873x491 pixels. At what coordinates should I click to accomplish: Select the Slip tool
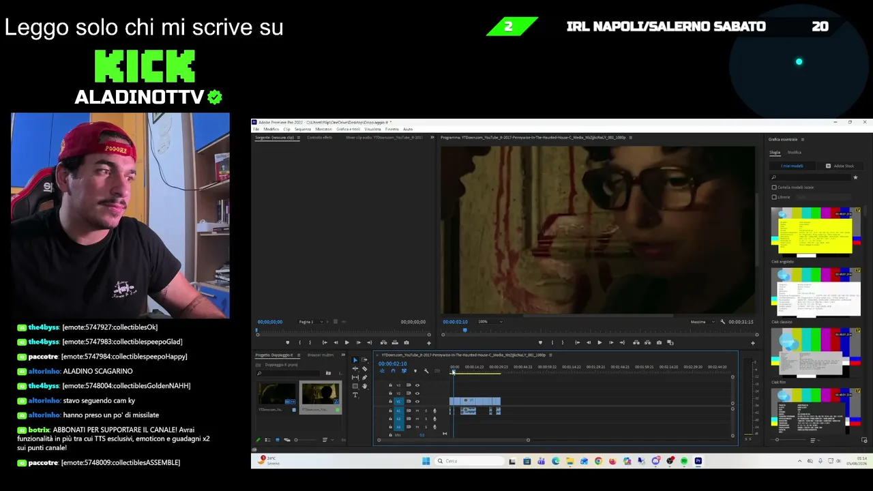pos(355,377)
